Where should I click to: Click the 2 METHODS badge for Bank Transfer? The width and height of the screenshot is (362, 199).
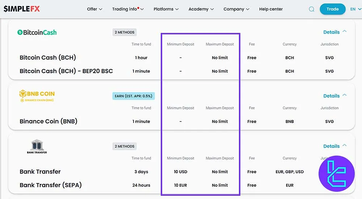pyautogui.click(x=125, y=147)
